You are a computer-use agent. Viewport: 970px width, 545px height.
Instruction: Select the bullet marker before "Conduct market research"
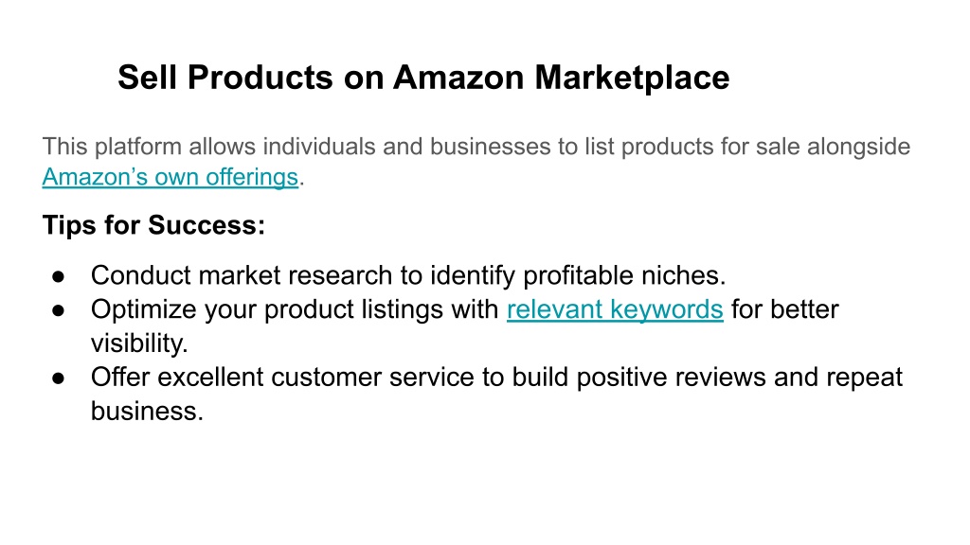(58, 277)
